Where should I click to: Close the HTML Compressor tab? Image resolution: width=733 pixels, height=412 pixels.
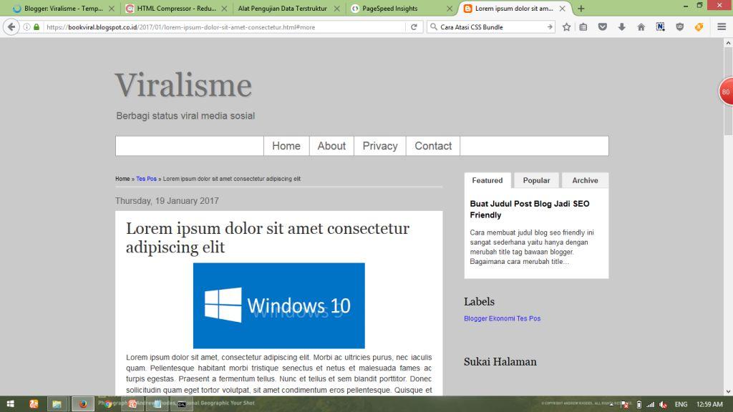coord(224,9)
